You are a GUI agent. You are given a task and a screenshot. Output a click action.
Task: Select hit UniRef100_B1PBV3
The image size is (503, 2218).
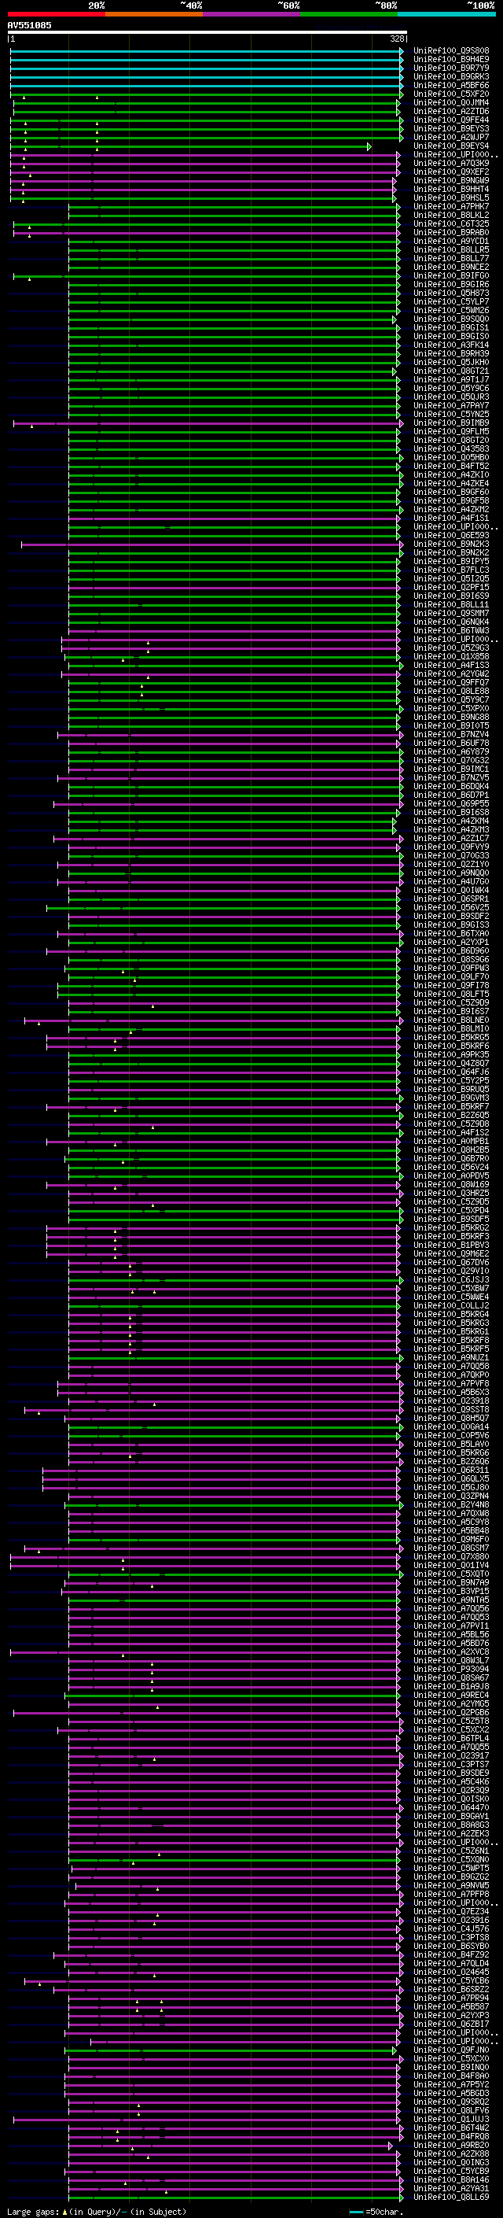[x=451, y=1245]
